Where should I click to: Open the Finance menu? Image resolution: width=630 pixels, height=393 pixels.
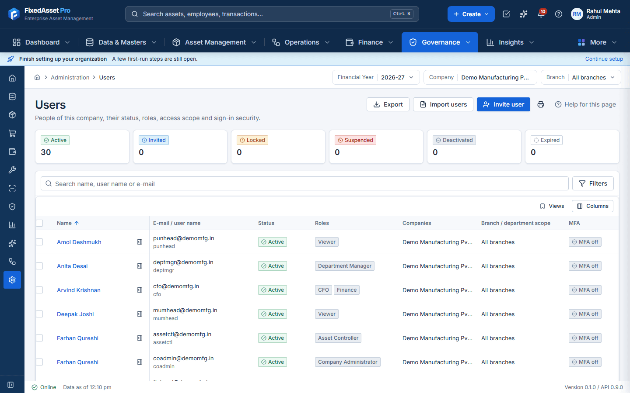click(x=370, y=42)
